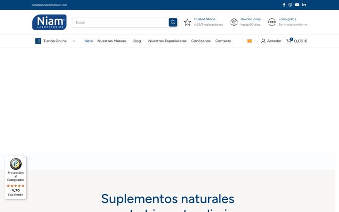The width and height of the screenshot is (339, 212).
Task: Expand the Nuestras Marcas submenu arrow
Action: click(x=128, y=41)
